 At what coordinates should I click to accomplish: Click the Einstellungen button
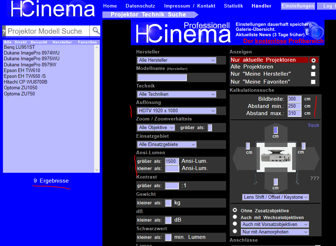298,6
